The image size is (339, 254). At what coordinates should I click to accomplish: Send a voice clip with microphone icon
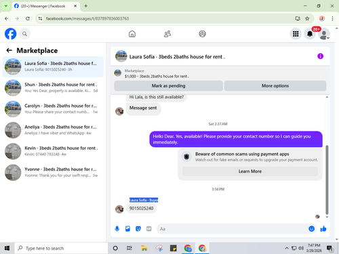pyautogui.click(x=117, y=229)
